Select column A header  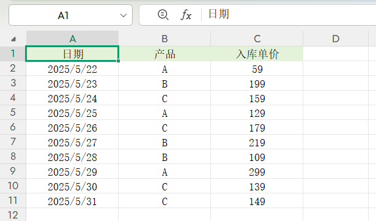(72, 39)
